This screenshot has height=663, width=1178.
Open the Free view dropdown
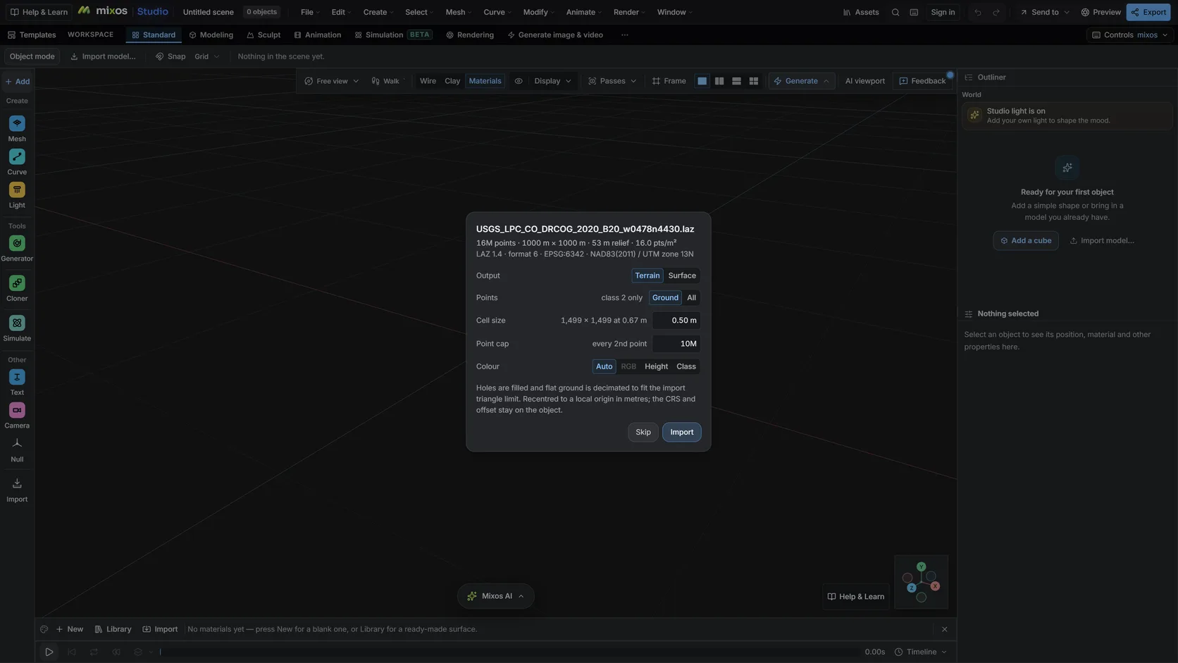(331, 81)
